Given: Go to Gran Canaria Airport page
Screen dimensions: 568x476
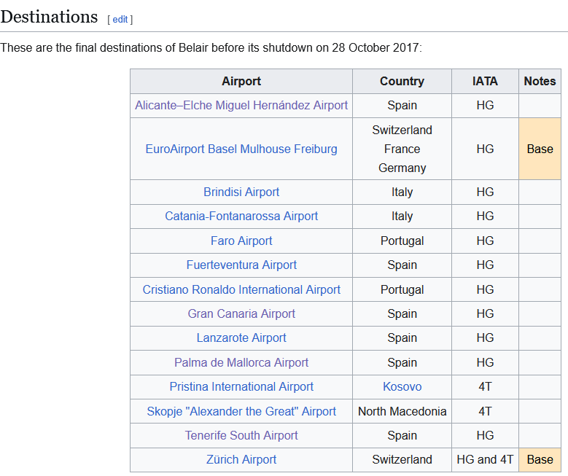Looking at the screenshot, I should pos(241,313).
